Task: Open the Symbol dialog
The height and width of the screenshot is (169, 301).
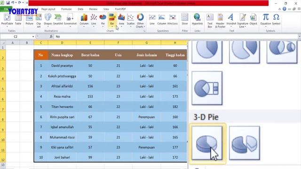Action: coord(276,20)
